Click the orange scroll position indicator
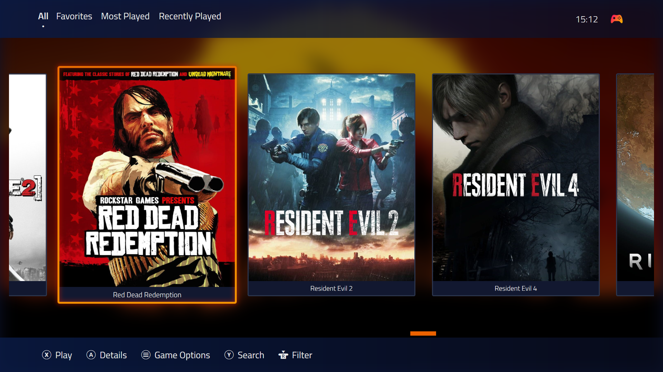The width and height of the screenshot is (663, 372). pyautogui.click(x=423, y=333)
